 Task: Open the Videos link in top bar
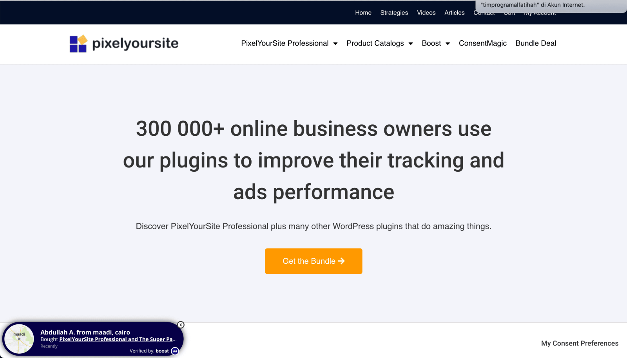(x=426, y=13)
